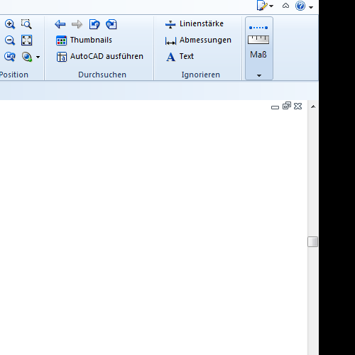Open the dropdown next to globe zoom icon
This screenshot has height=355, width=355.
[x=38, y=57]
